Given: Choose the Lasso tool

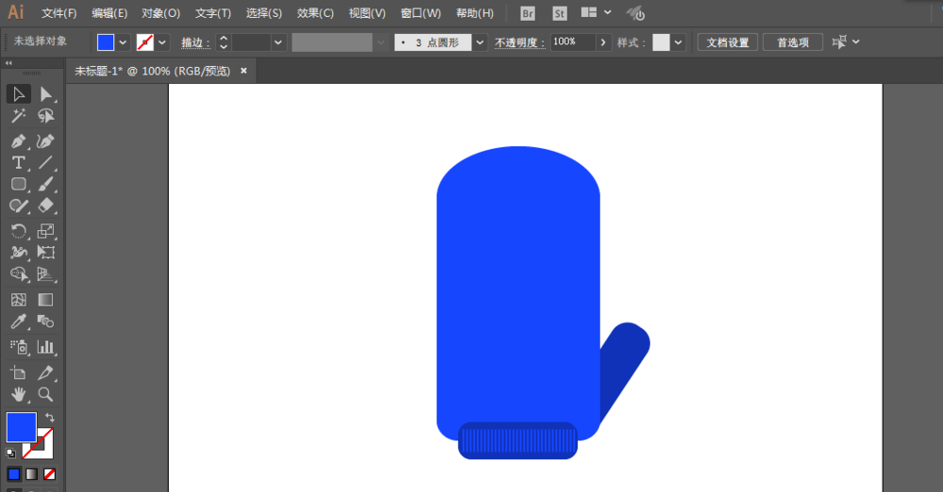Looking at the screenshot, I should (45, 116).
